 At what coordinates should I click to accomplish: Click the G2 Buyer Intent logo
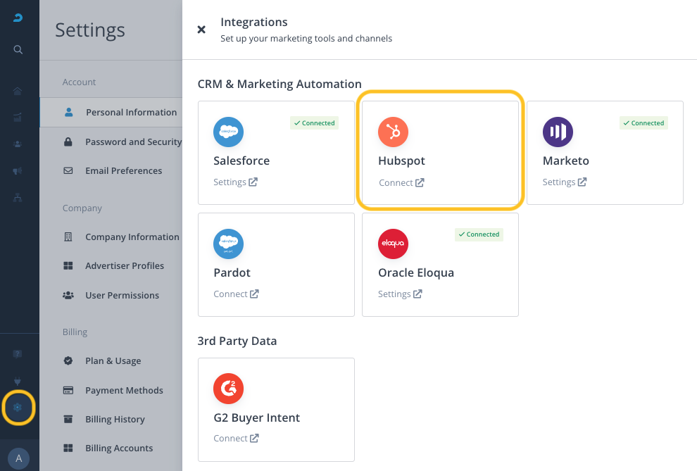click(x=228, y=389)
